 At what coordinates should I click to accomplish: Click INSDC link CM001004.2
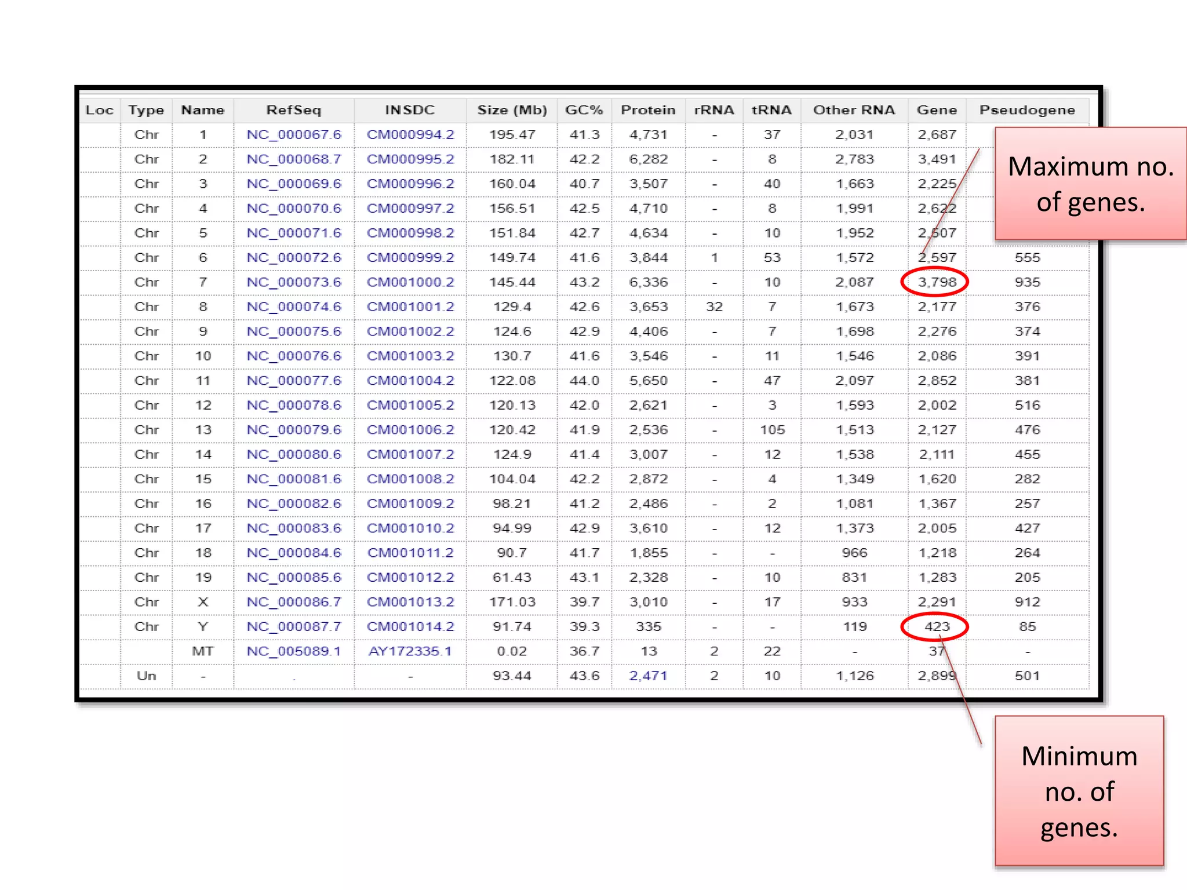coord(410,381)
